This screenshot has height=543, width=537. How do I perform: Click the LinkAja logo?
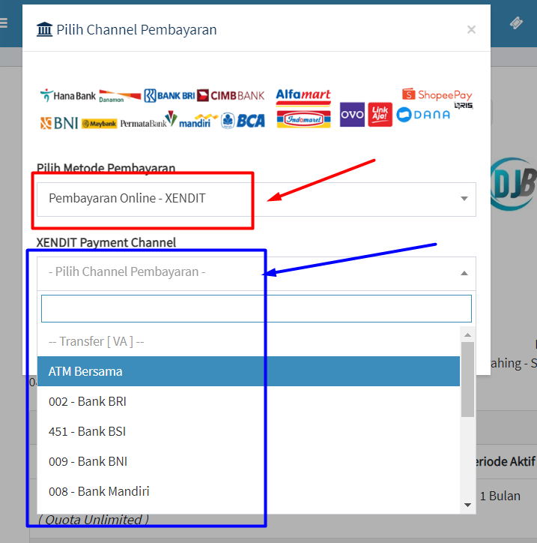click(380, 115)
